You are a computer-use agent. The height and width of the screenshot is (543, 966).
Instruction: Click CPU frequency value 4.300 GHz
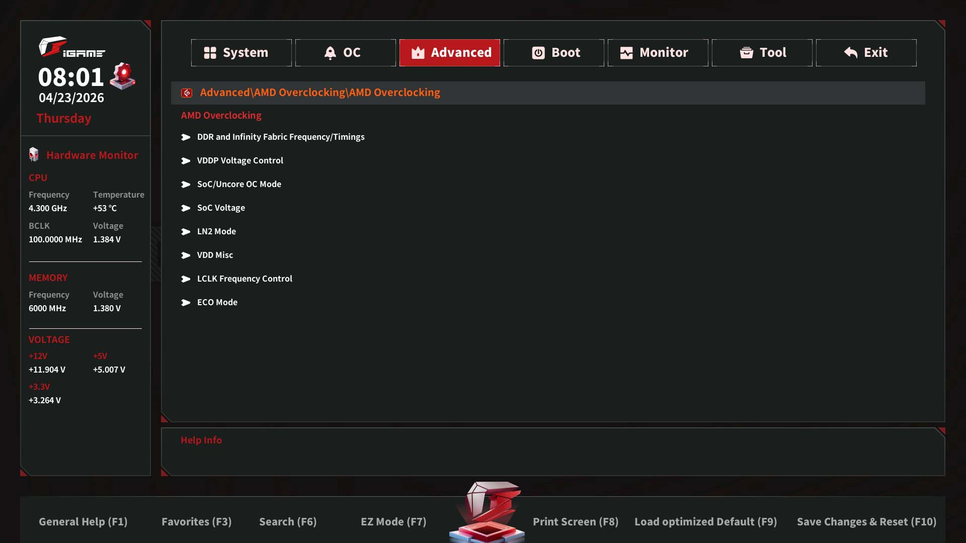click(48, 208)
